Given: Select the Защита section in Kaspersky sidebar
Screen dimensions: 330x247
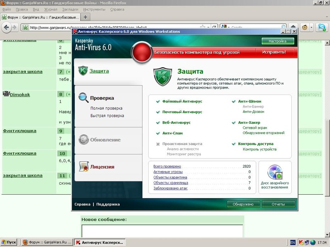Looking at the screenshot, I should point(99,71).
